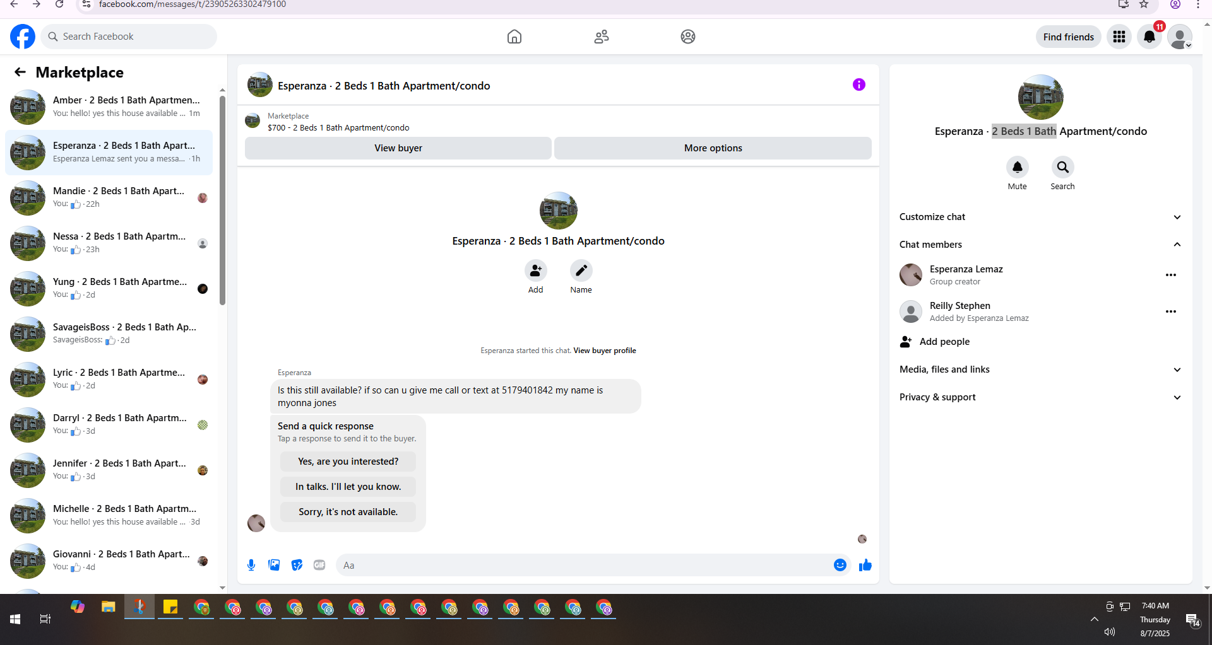1212x645 pixels.
Task: Go back from Marketplace with the arrow
Action: coord(20,72)
